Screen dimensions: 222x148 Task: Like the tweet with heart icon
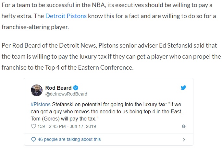pos(33,126)
